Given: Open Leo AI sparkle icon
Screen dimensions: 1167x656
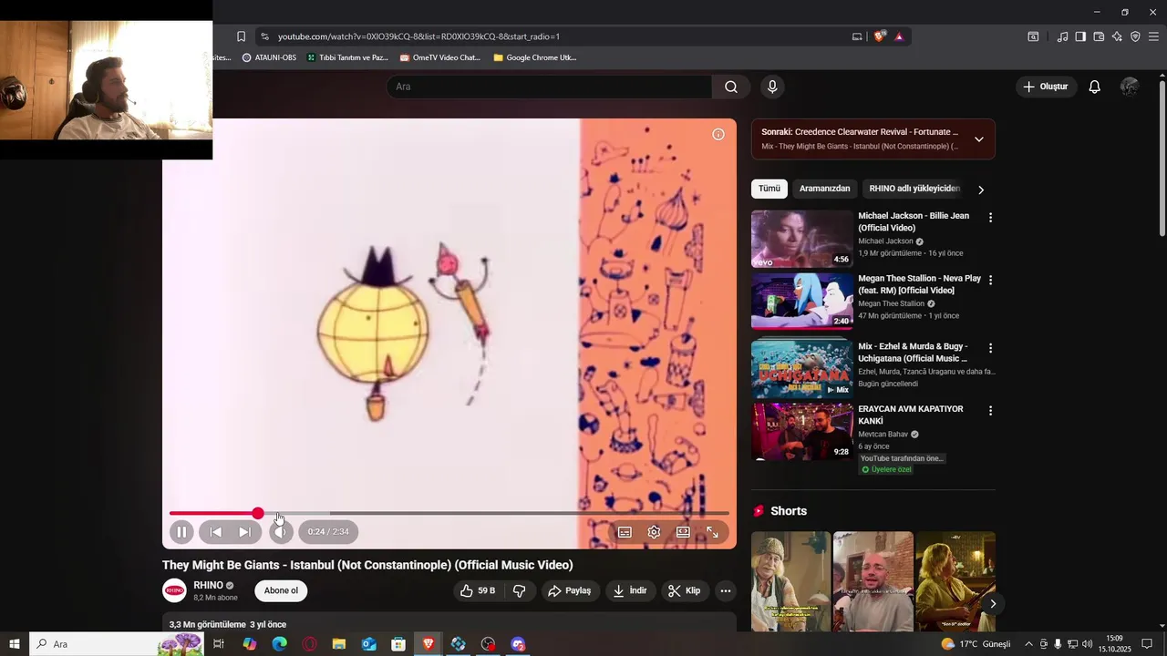Looking at the screenshot, I should (x=1117, y=36).
